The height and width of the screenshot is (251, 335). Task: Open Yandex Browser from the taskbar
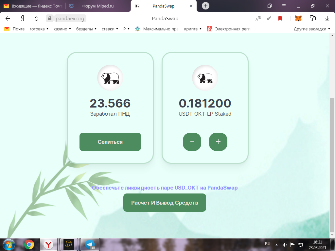[49, 244]
